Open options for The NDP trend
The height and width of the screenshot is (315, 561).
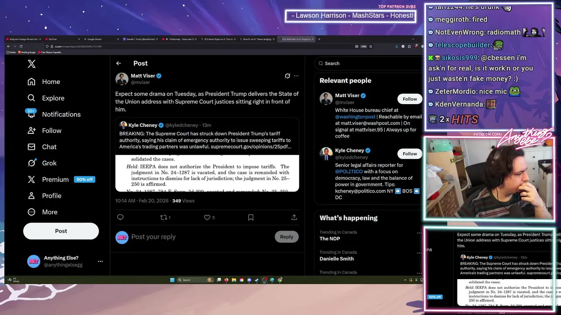click(x=419, y=233)
